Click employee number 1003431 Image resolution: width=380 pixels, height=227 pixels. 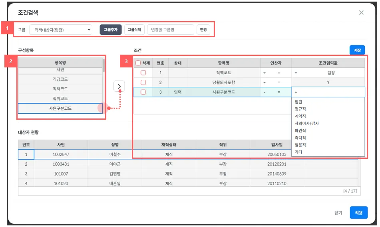pyautogui.click(x=61, y=164)
